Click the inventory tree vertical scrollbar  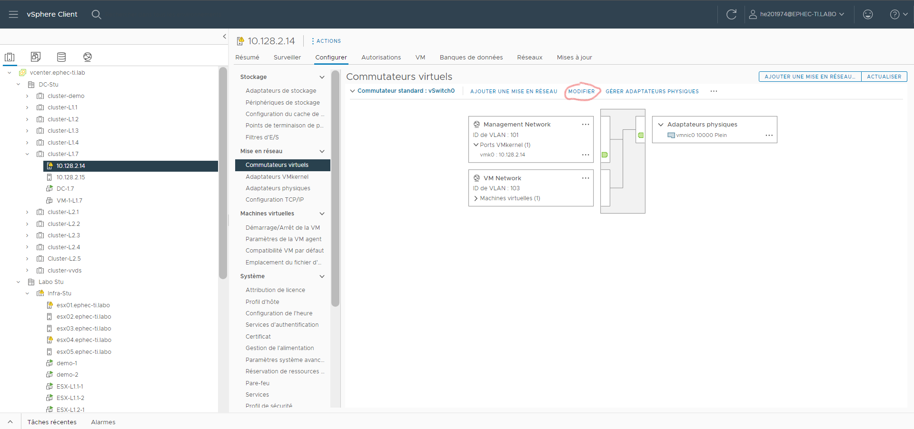(223, 173)
